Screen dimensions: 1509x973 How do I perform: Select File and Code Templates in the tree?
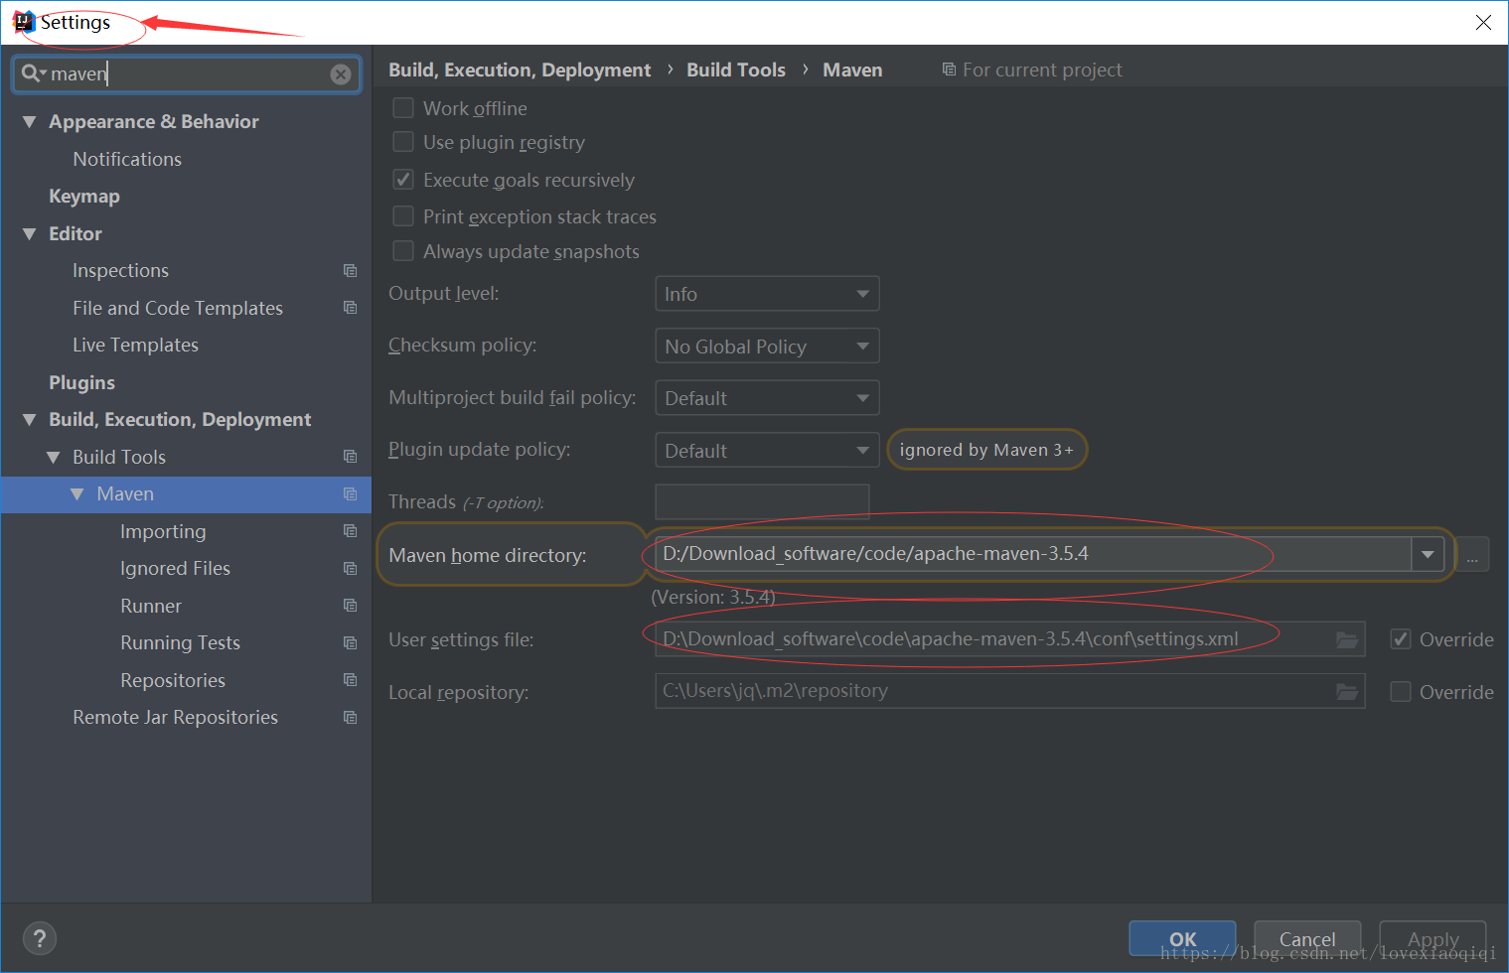click(x=178, y=308)
